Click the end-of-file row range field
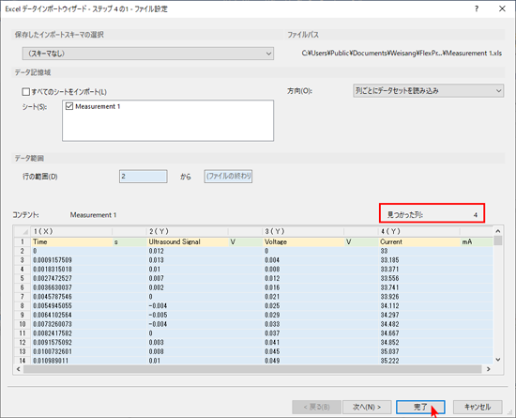This screenshot has width=516, height=418. [x=228, y=177]
